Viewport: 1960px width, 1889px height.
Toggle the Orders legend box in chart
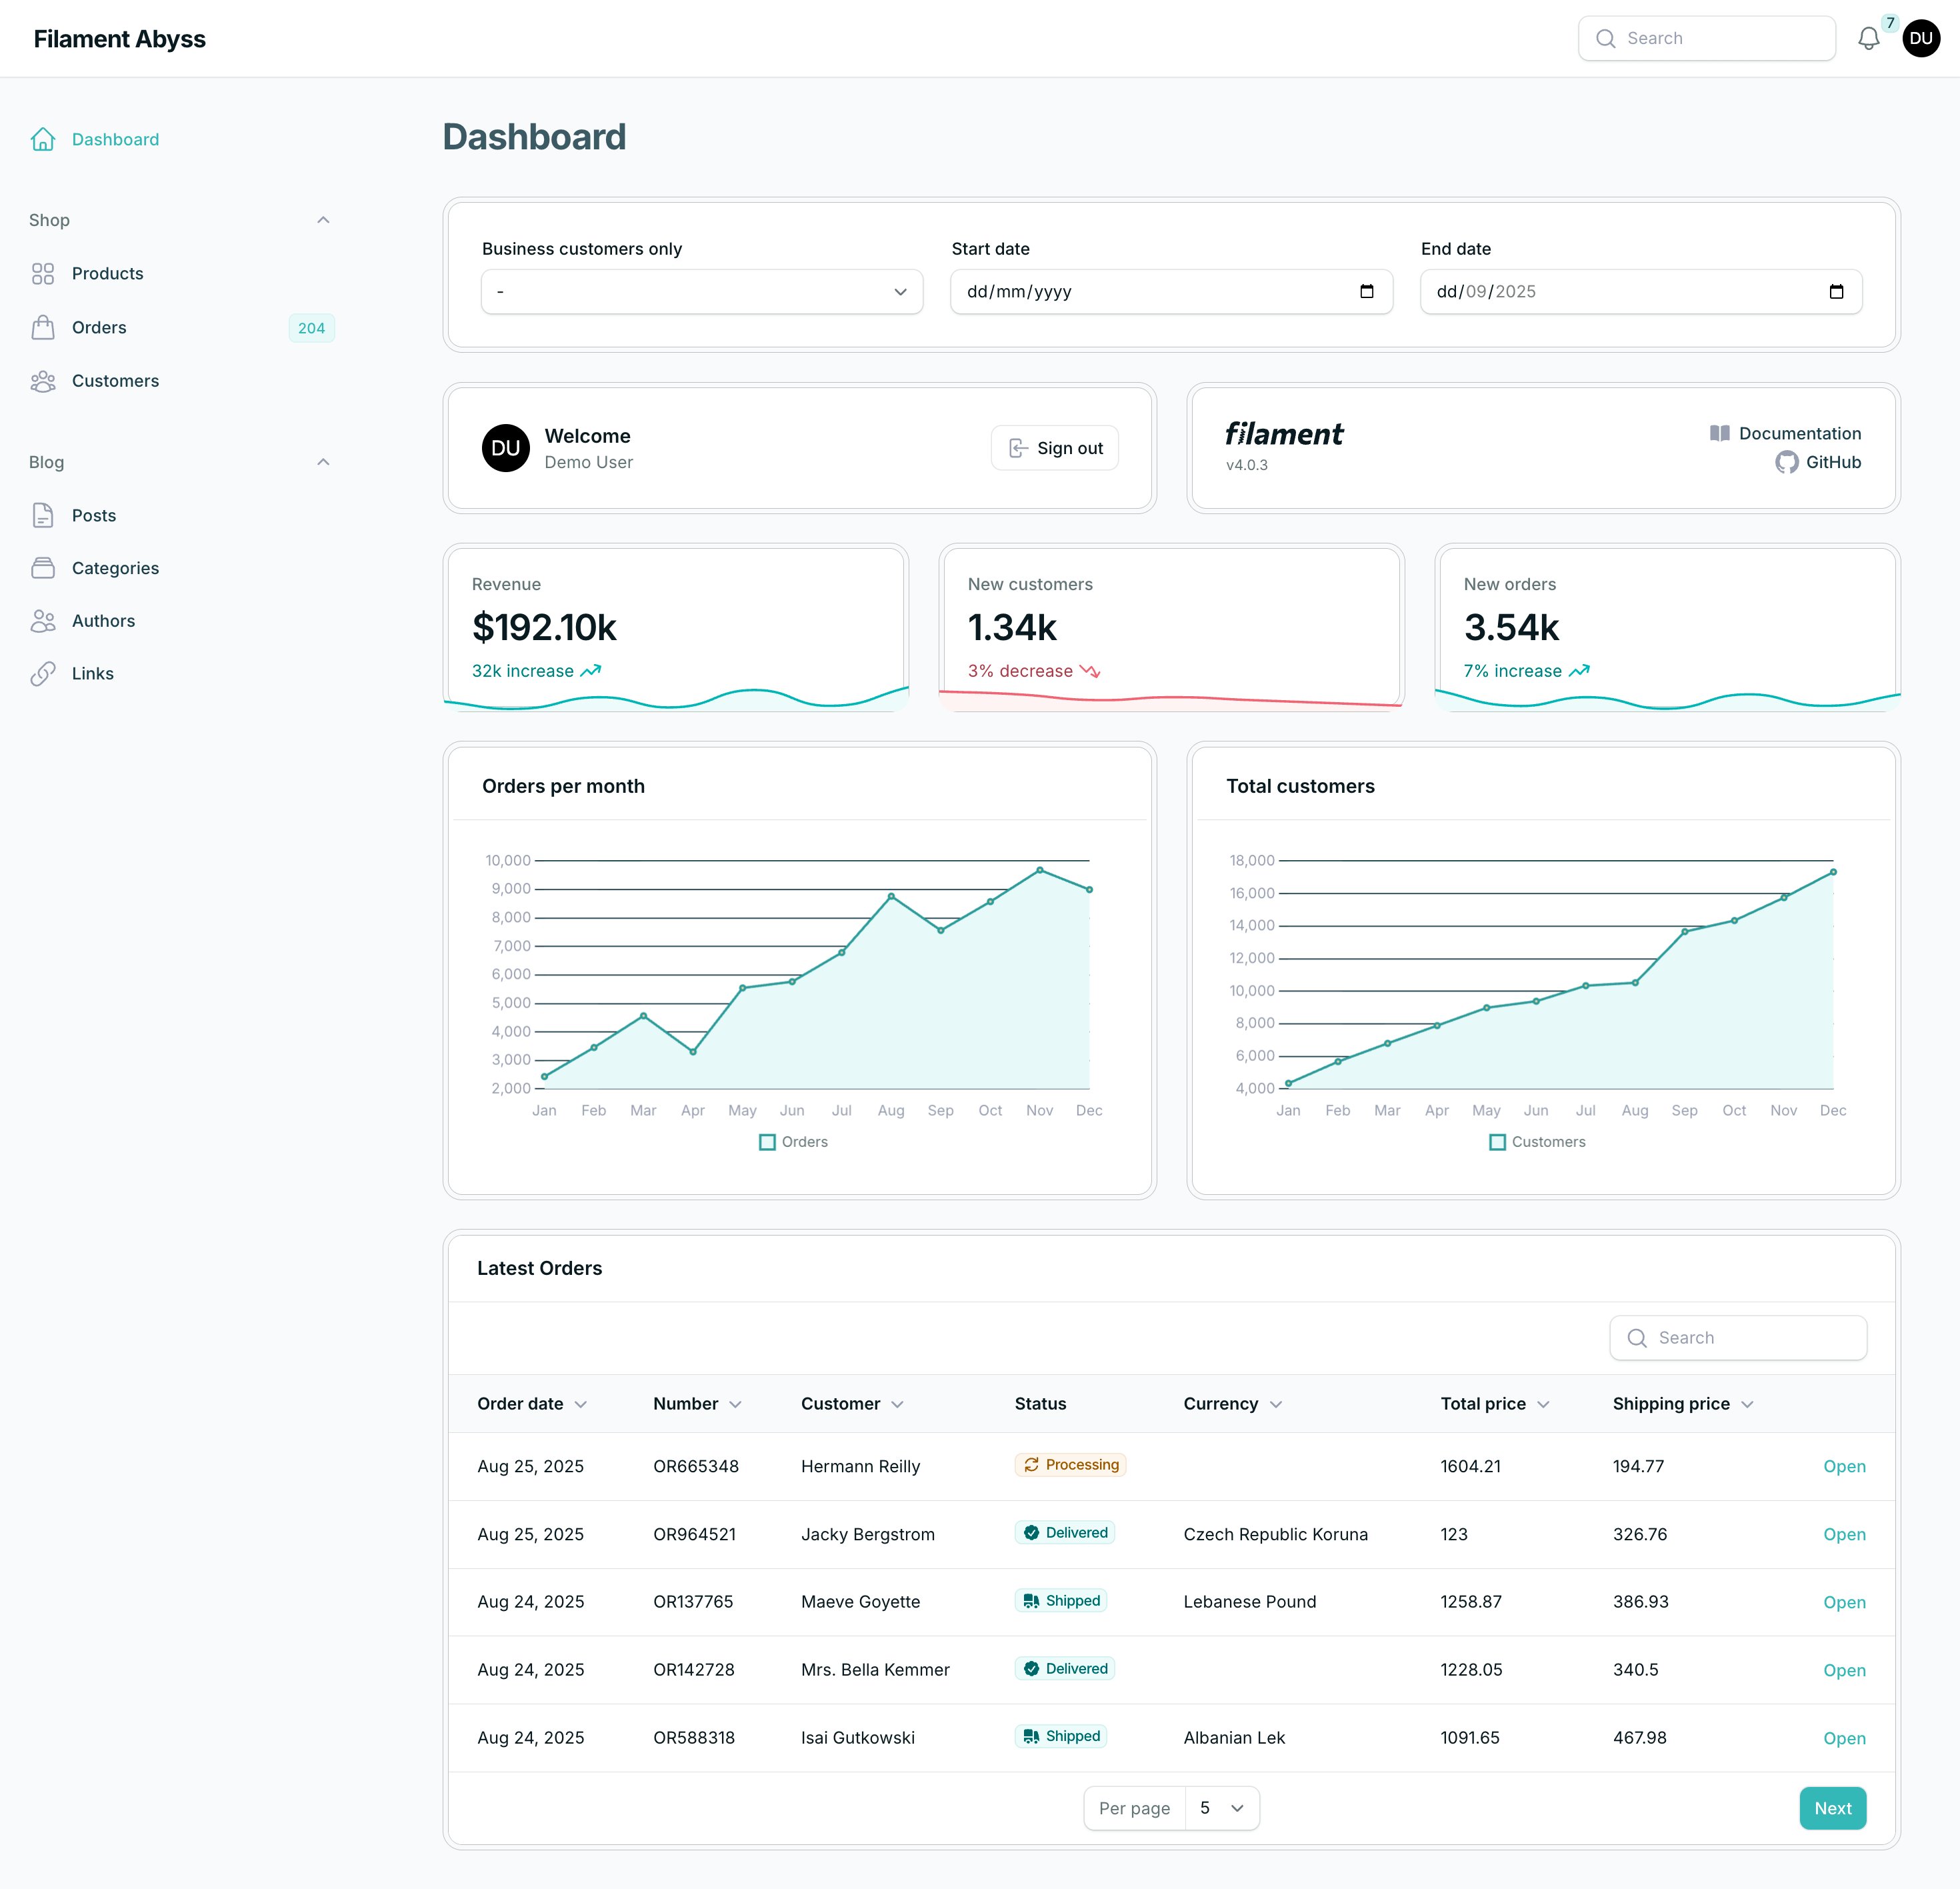767,1142
